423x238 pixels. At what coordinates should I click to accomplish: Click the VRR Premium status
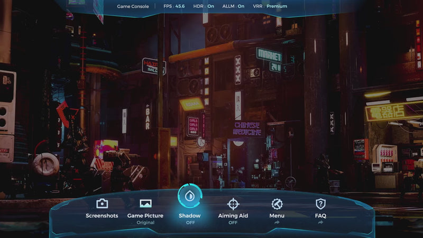pos(270,6)
